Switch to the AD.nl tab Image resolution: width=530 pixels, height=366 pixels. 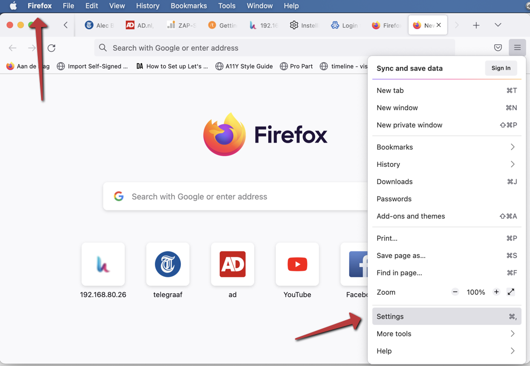coord(140,25)
